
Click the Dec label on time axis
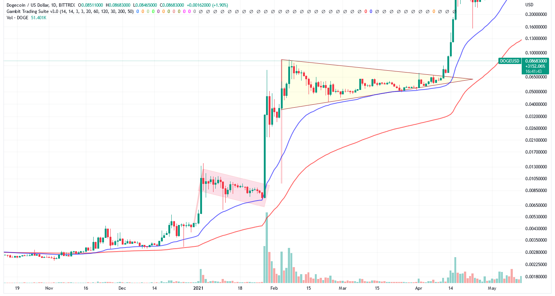(122, 288)
